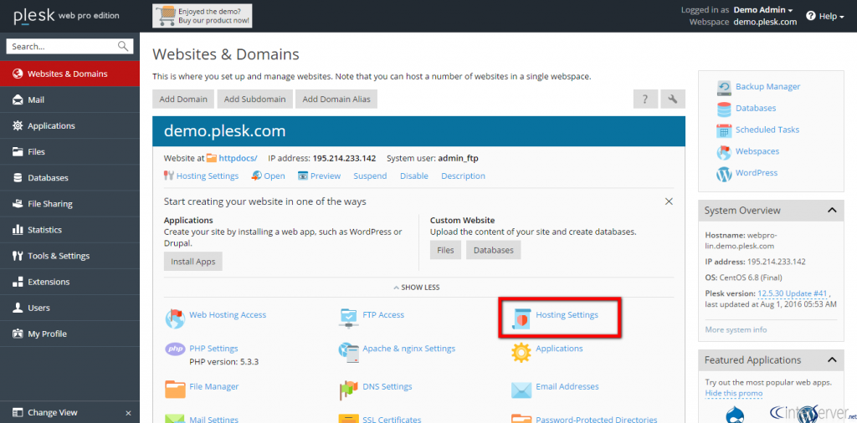Click the Suspend link
The image size is (857, 423).
click(x=370, y=176)
